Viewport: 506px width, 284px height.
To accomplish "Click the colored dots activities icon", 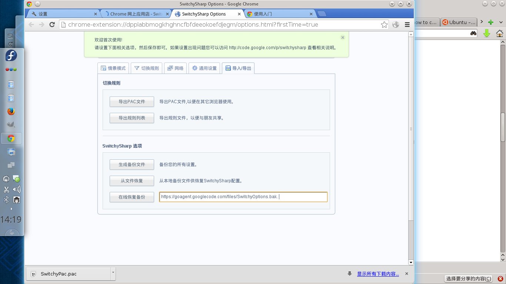I will click(11, 70).
